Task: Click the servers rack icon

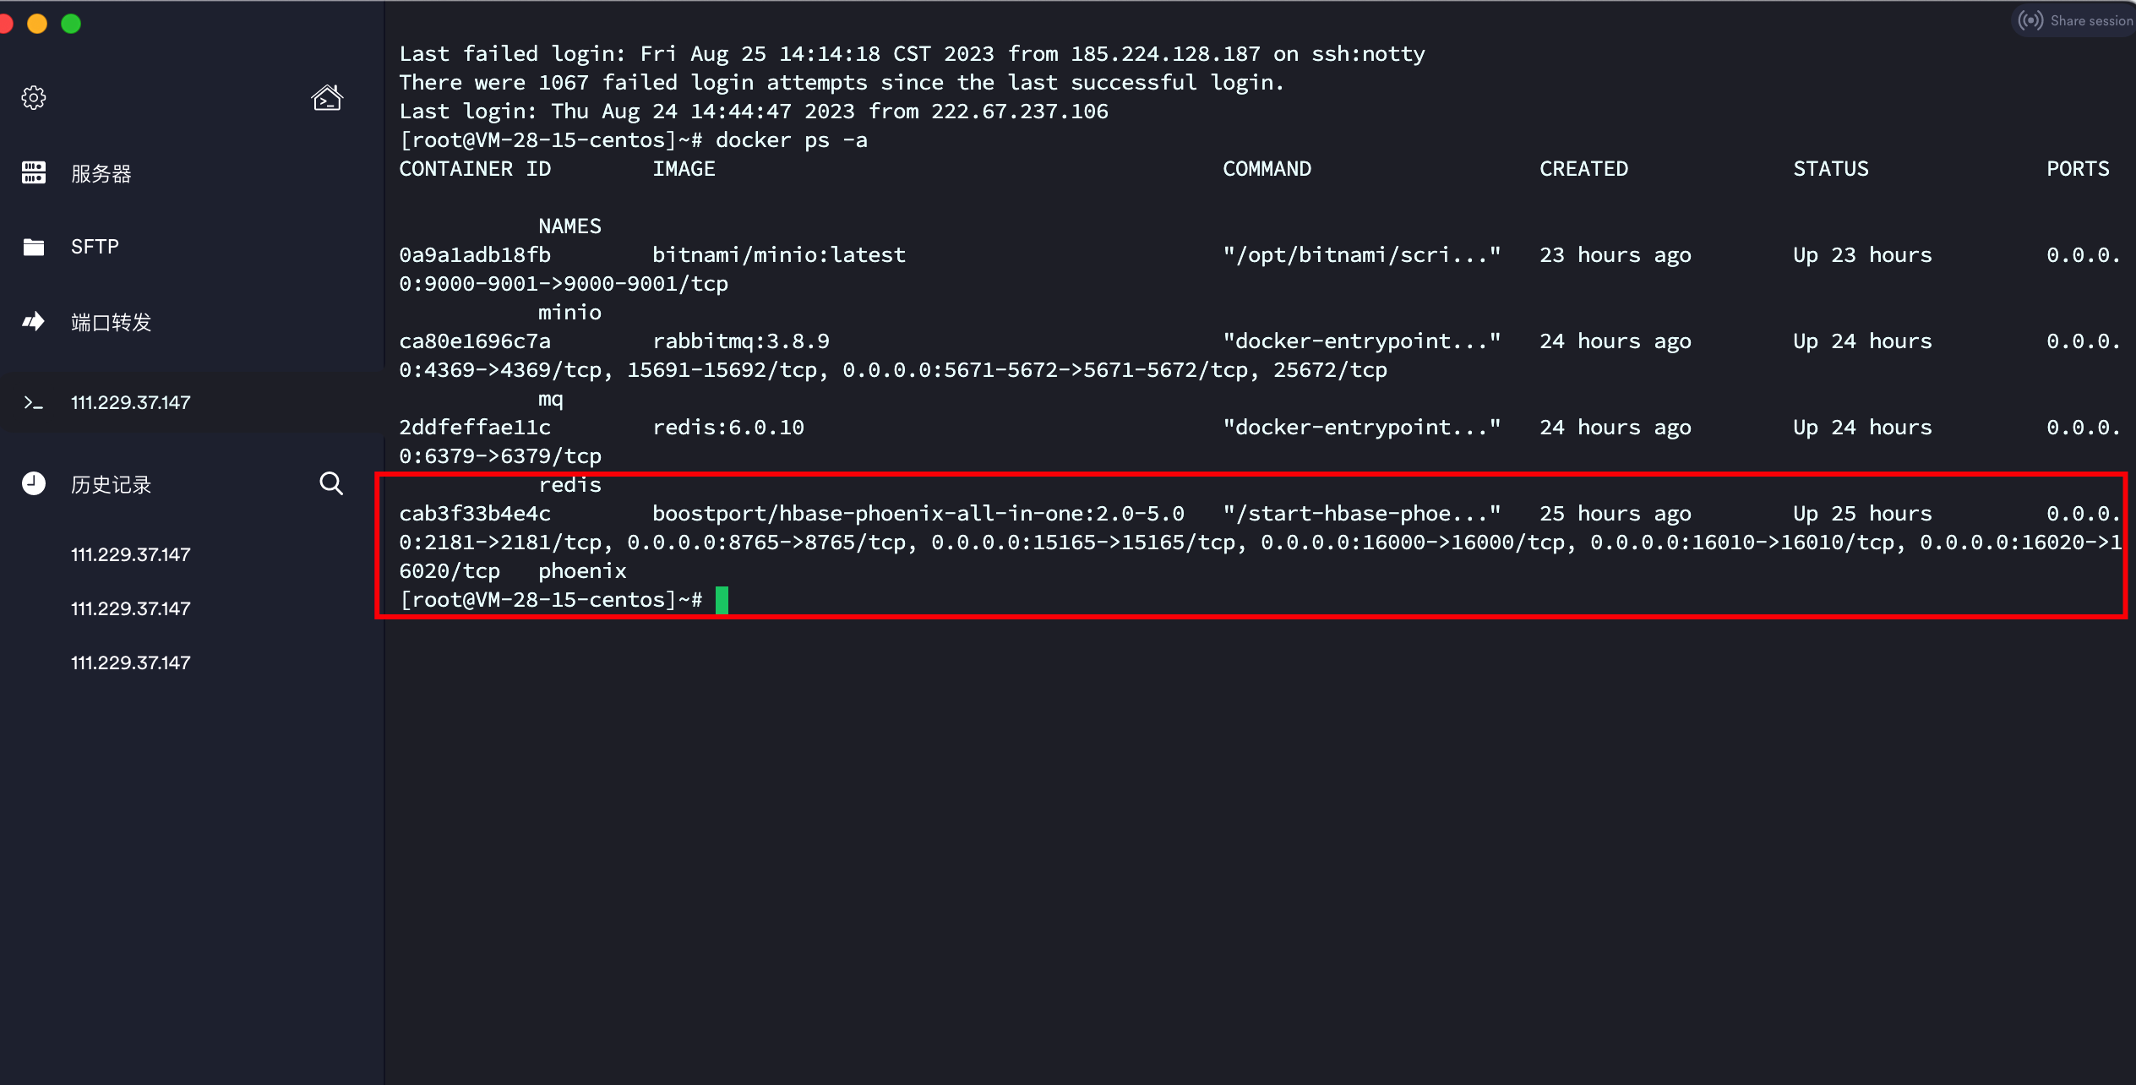Action: [x=34, y=173]
